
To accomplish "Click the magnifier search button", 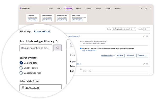I will click(57, 48).
